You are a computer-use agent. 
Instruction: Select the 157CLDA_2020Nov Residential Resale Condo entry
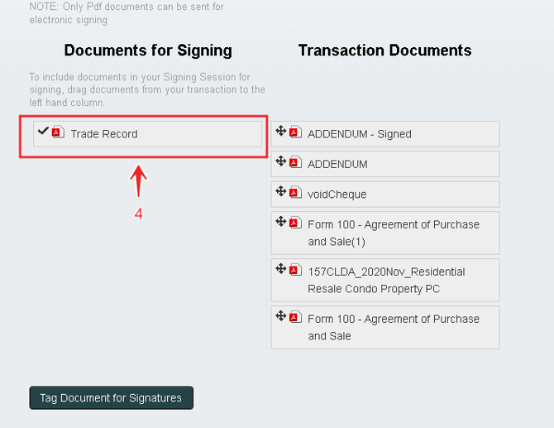tap(386, 280)
